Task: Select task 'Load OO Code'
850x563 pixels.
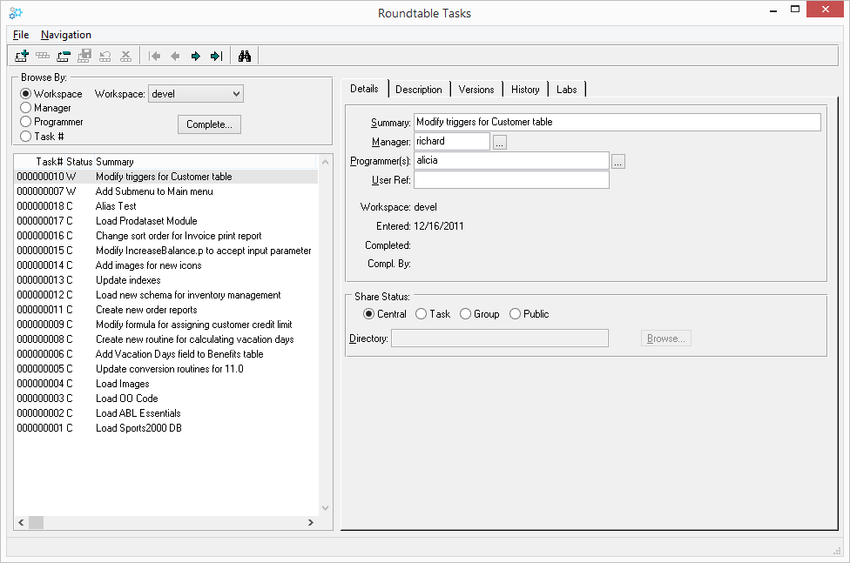Action: 165,399
